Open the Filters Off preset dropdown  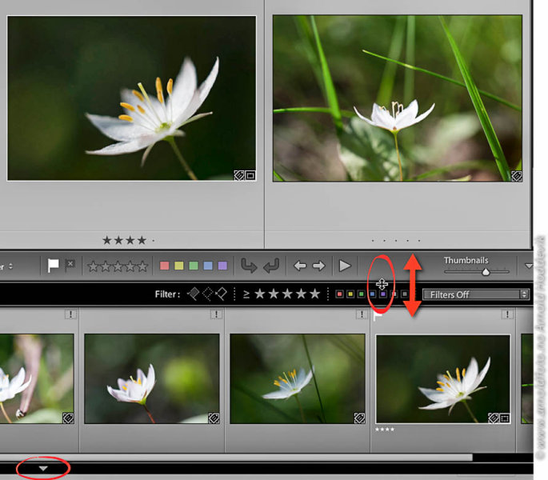coord(476,294)
